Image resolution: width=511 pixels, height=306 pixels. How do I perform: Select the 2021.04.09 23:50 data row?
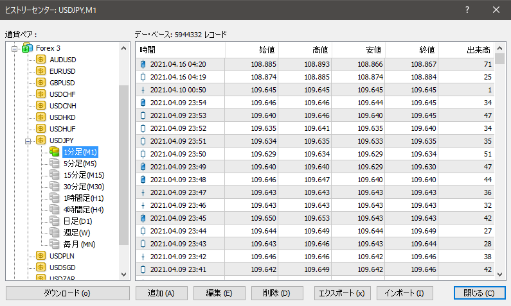(x=315, y=154)
